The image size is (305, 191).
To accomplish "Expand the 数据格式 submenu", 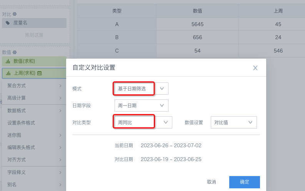I will [x=34, y=111].
